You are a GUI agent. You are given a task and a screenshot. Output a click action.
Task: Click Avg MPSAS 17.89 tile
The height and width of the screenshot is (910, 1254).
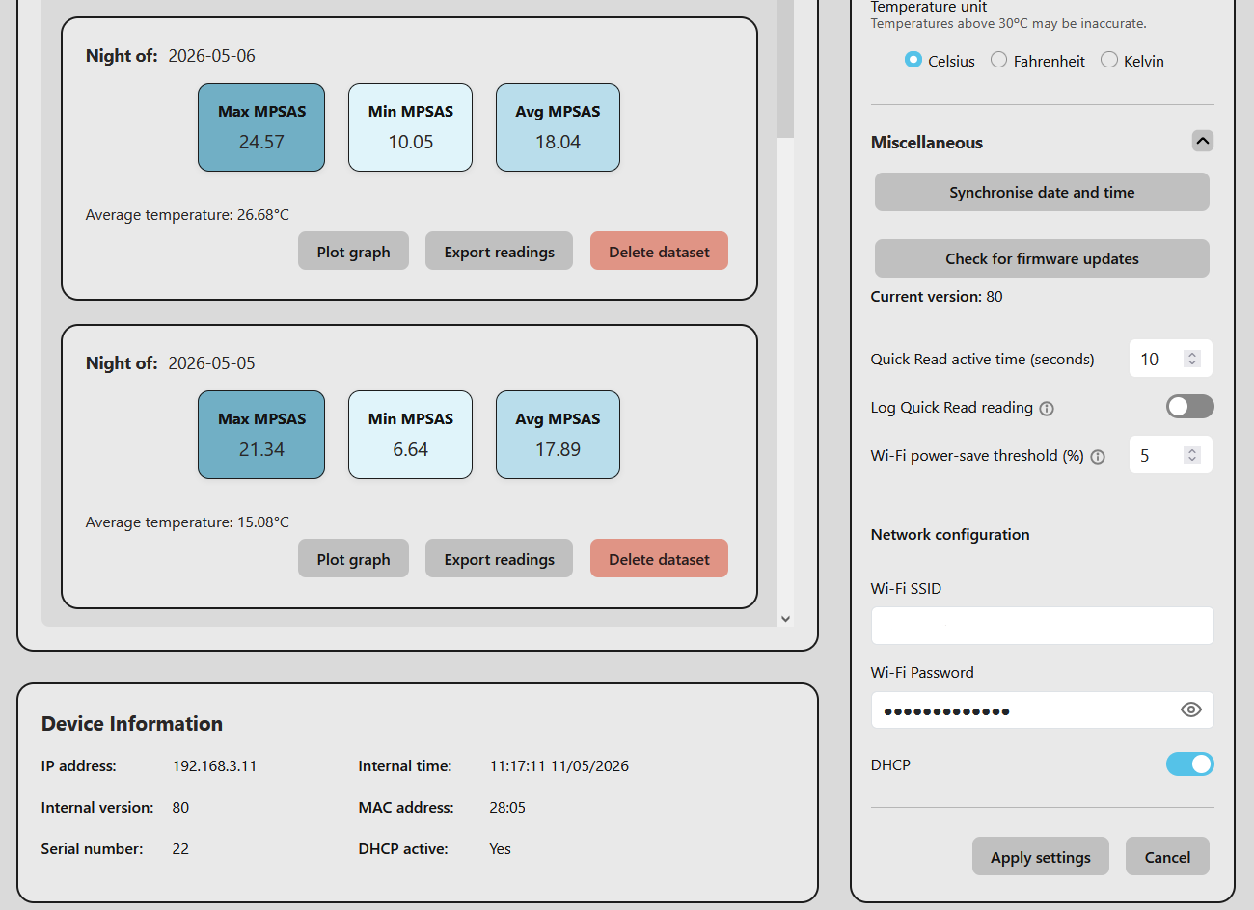coord(558,435)
